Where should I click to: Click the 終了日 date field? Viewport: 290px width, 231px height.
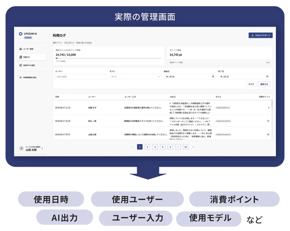(244, 76)
